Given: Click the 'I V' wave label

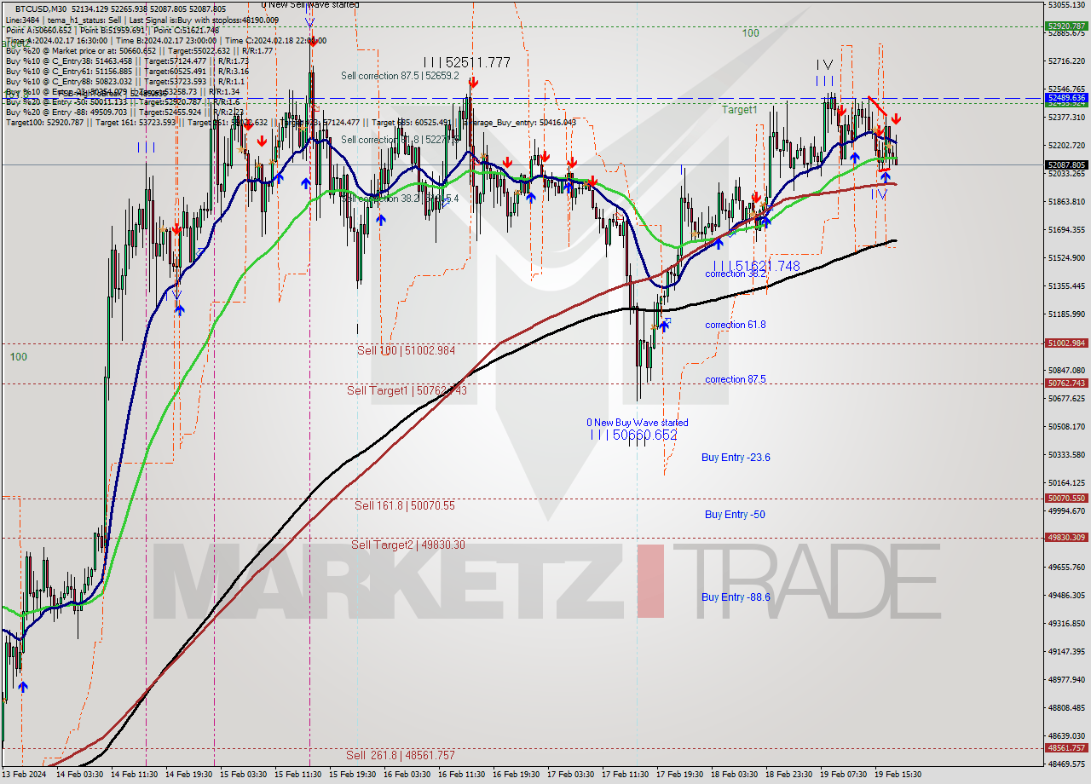Looking at the screenshot, I should (823, 64).
